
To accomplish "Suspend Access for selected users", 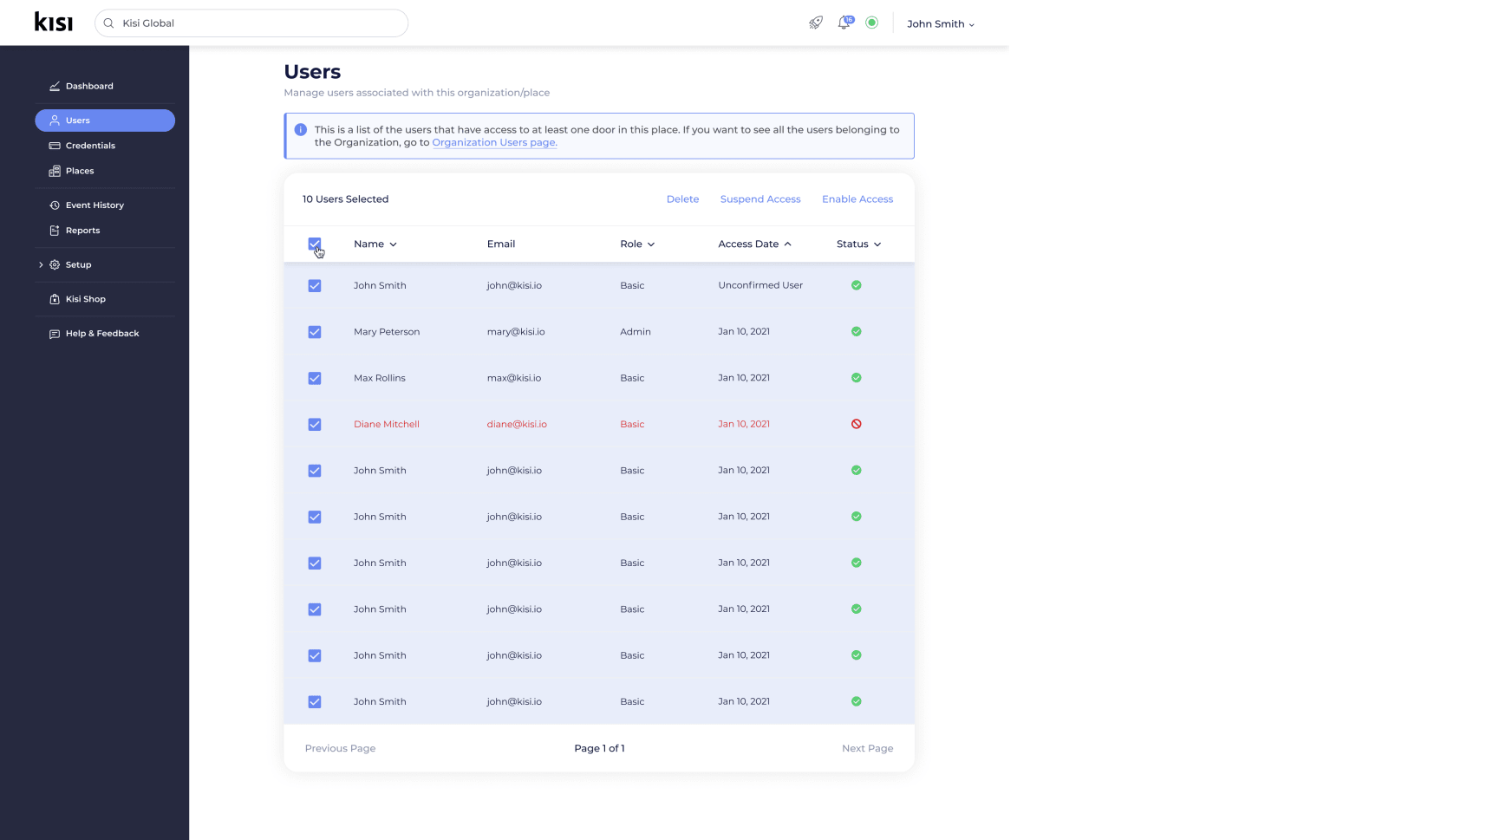I will point(760,199).
